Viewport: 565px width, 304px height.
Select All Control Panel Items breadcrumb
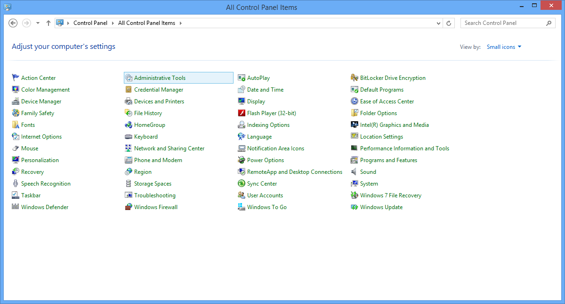pos(146,23)
